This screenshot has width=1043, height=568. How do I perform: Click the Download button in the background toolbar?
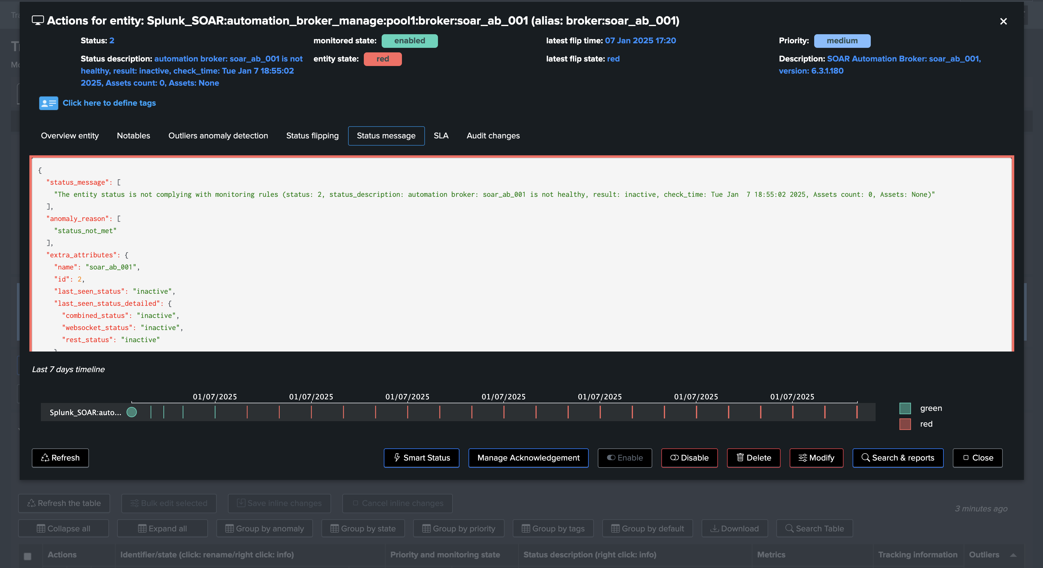735,529
